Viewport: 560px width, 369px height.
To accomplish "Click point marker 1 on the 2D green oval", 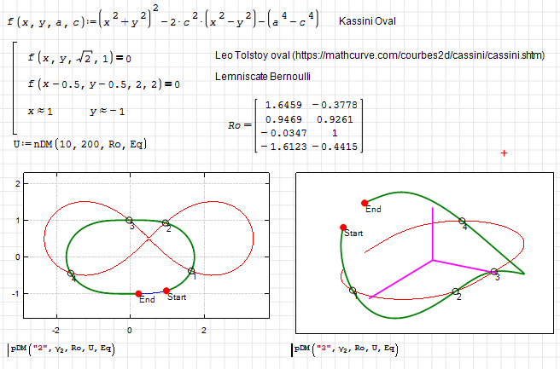I will (x=191, y=271).
